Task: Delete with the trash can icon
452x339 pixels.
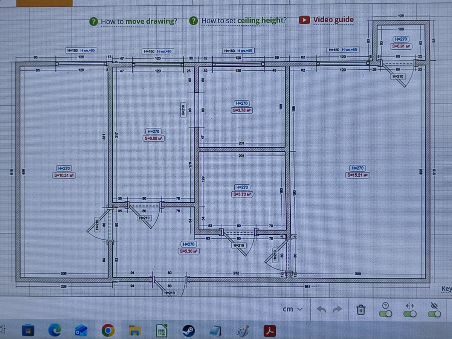Action: tap(360, 310)
